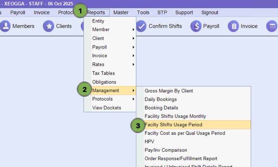
Task: Click the Confirm Shifts checkmark icon
Action: tap(141, 26)
